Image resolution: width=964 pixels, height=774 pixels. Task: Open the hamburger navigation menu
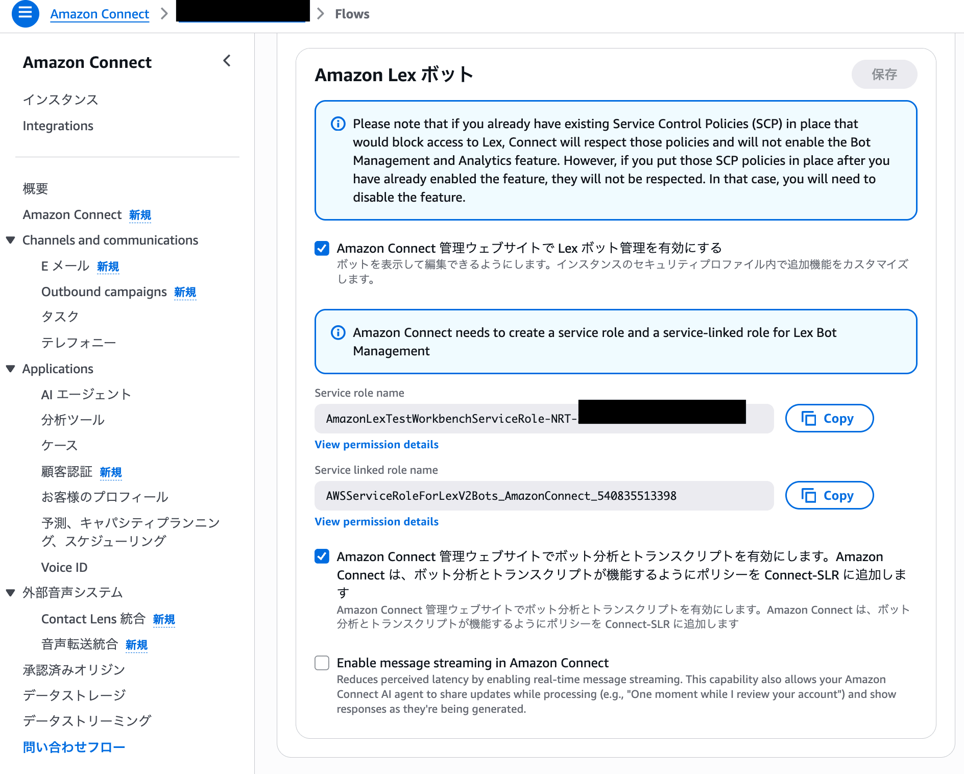[x=25, y=14]
